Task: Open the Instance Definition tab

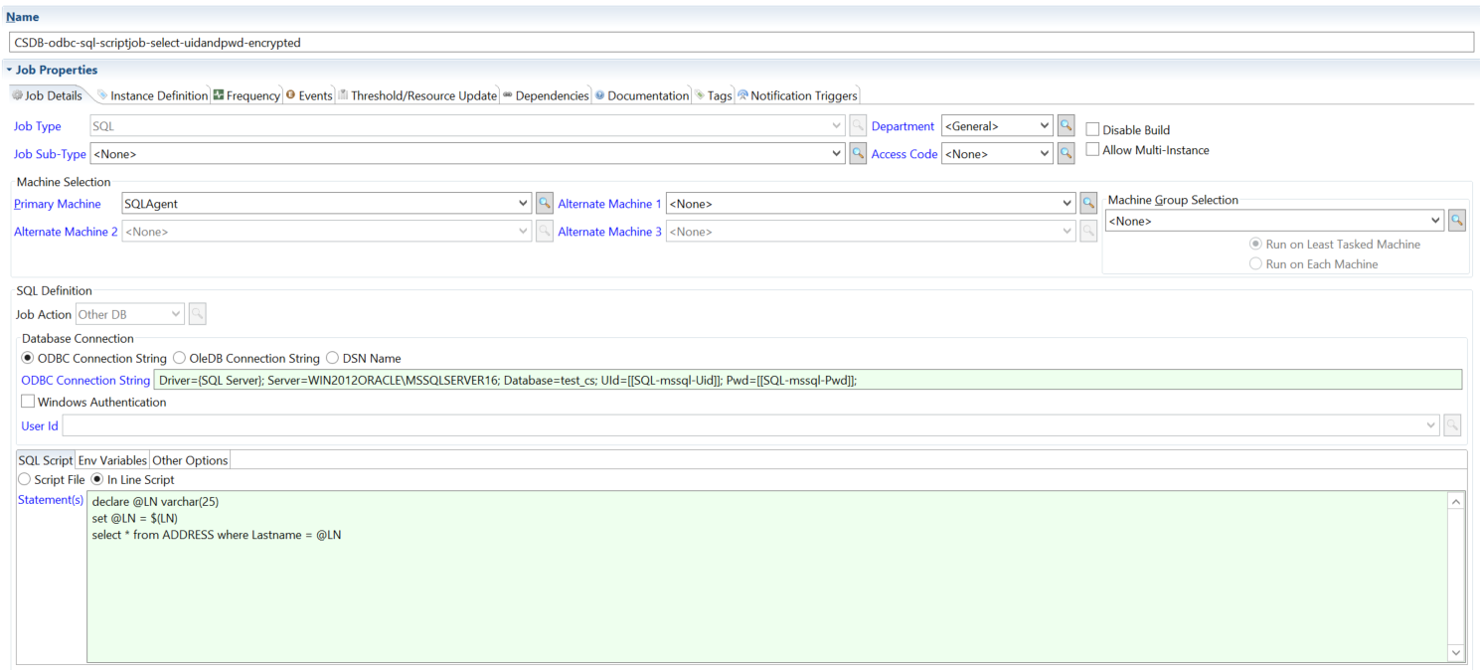Action: [152, 95]
